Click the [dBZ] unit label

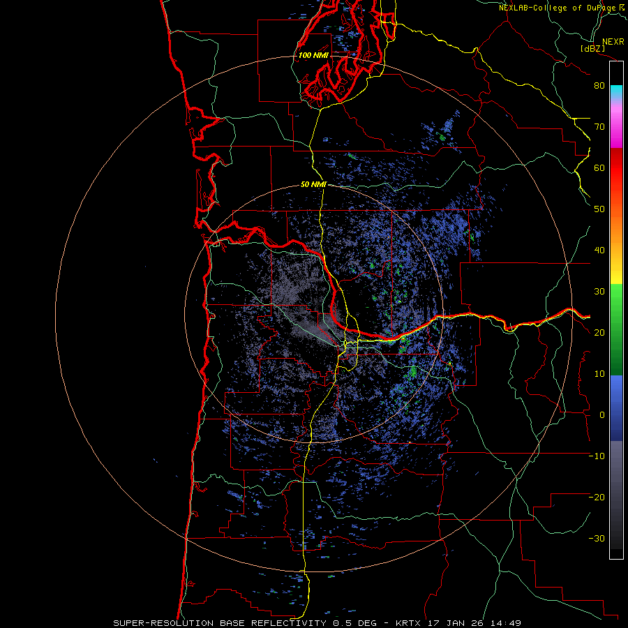point(592,49)
